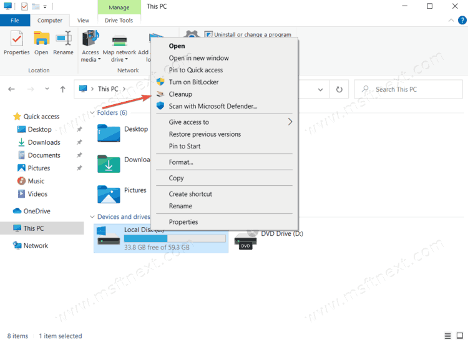Screen dimensions: 468x340
Task: Refresh the This PC view
Action: tap(339, 89)
